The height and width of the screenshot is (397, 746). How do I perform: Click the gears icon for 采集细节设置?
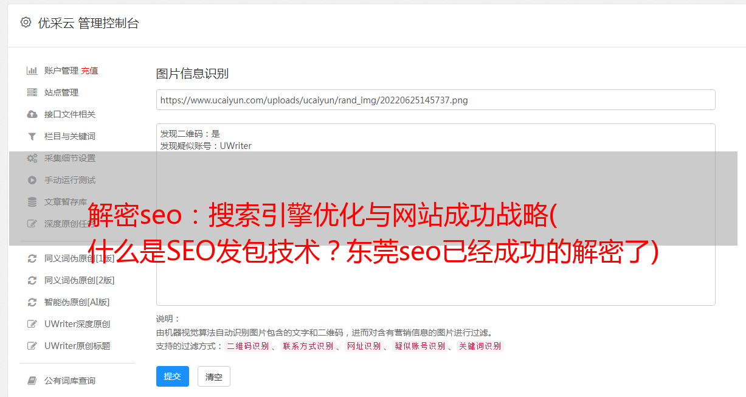[32, 158]
